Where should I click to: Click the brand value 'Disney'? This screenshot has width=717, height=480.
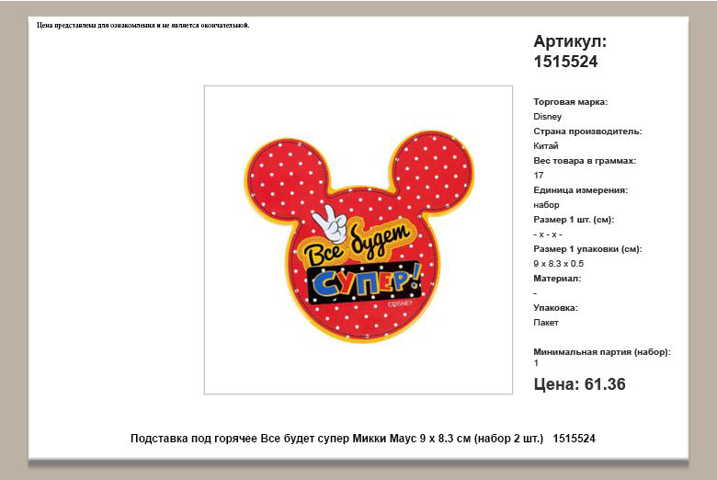[547, 117]
